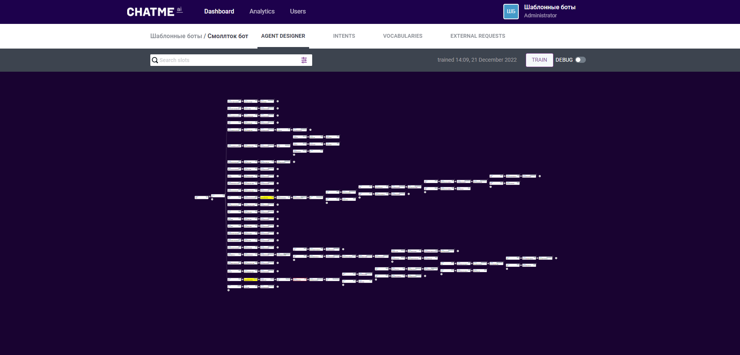Follow the Шаблонные боты breadcrumb link
Viewport: 740px width, 355px height.
tap(176, 36)
